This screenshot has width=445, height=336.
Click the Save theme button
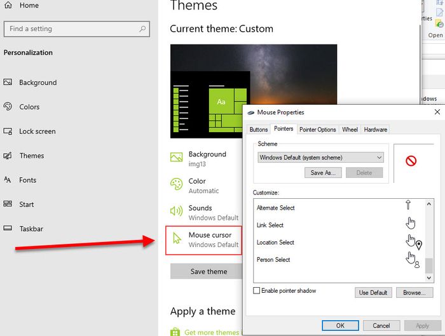207,271
